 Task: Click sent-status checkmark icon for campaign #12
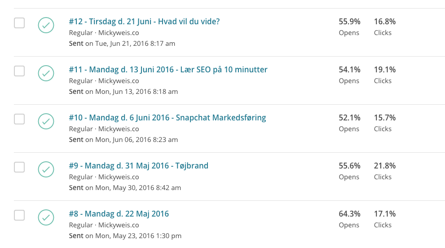point(46,25)
